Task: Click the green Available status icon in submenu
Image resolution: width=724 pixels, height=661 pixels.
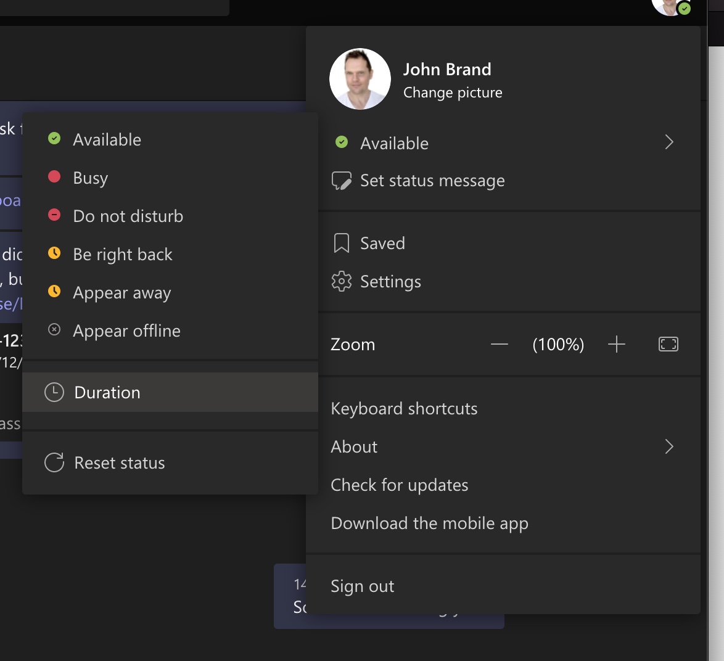Action: [x=54, y=139]
